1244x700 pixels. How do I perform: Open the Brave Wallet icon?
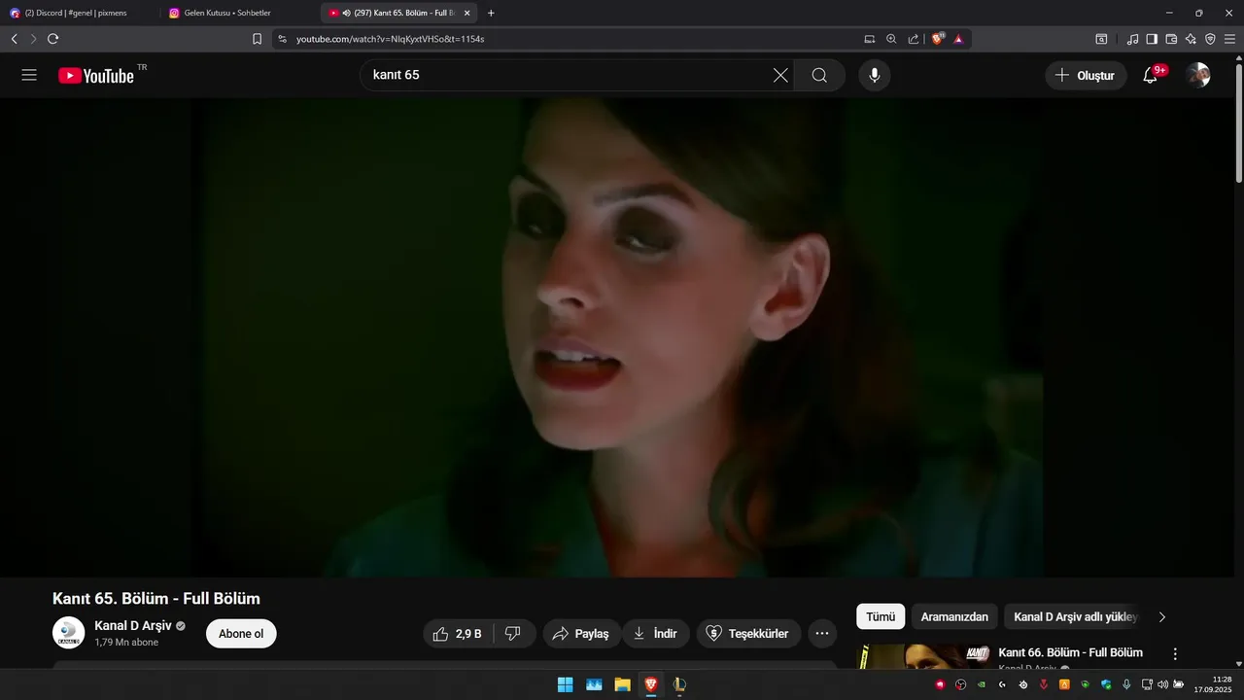coord(1171,39)
